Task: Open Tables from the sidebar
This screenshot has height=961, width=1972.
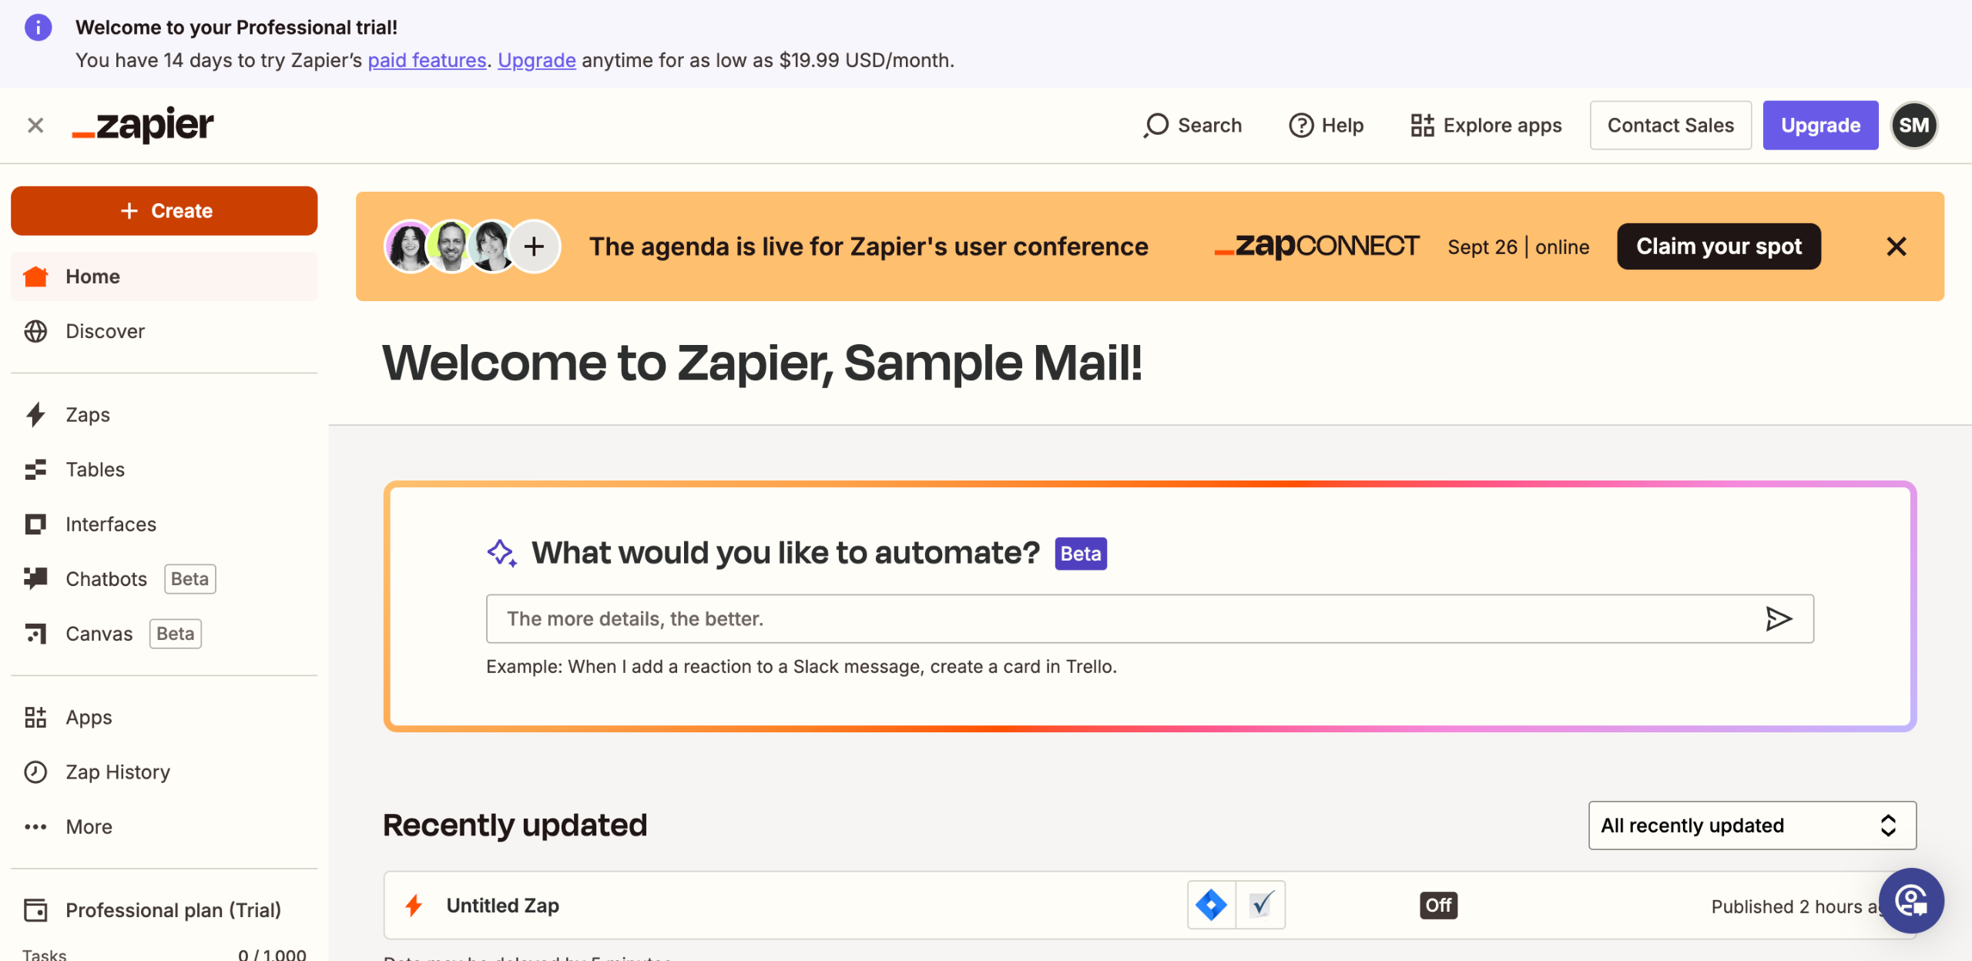Action: (95, 470)
